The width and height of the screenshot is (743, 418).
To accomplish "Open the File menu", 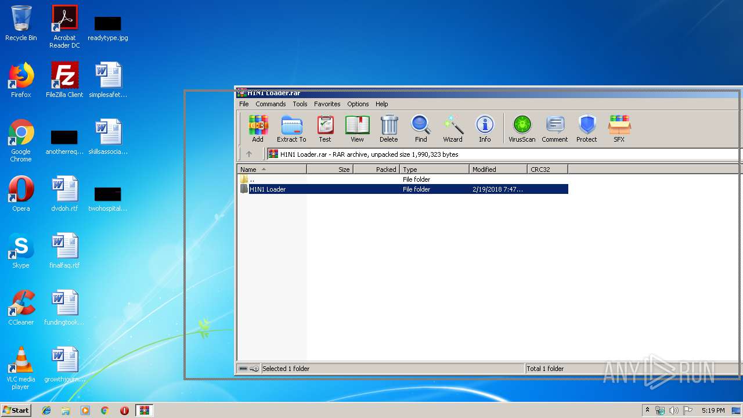I will point(244,104).
